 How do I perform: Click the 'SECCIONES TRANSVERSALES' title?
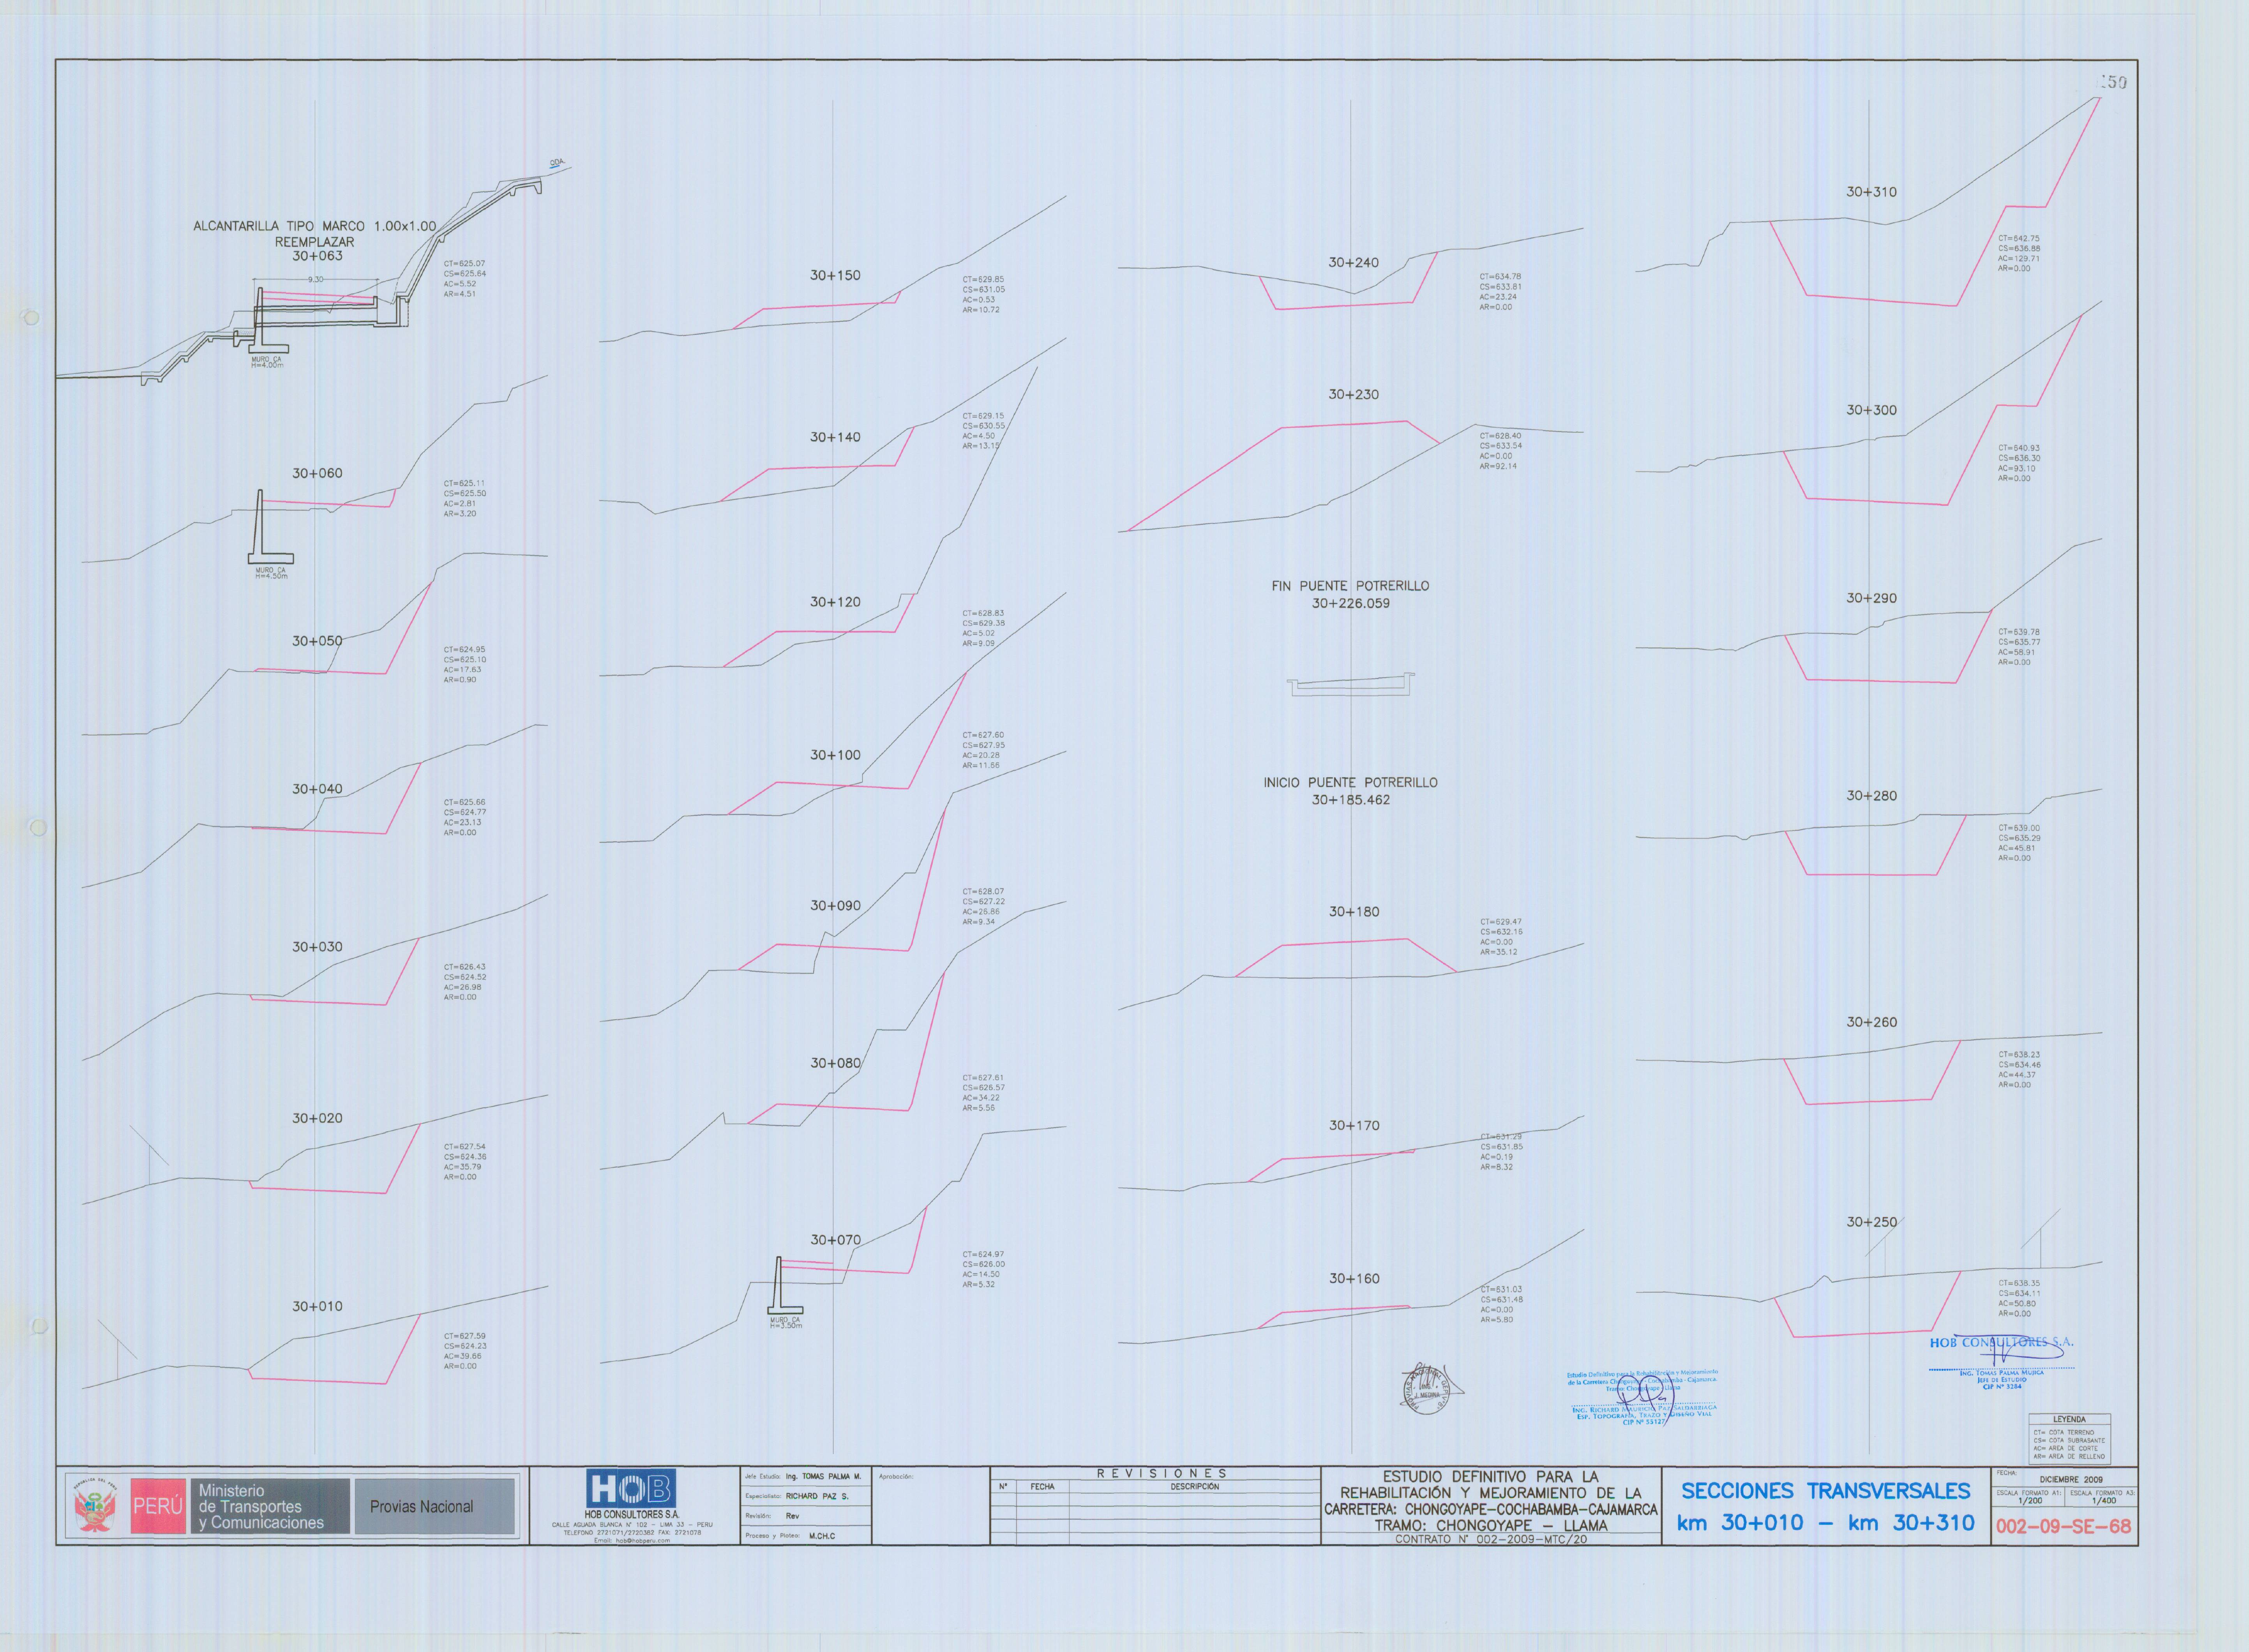1825,1491
